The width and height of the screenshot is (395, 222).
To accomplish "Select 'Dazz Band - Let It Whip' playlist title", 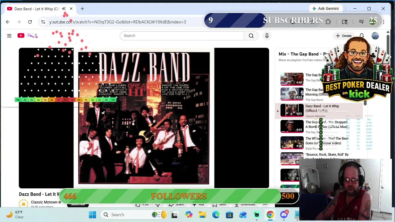I will [x=322, y=109].
